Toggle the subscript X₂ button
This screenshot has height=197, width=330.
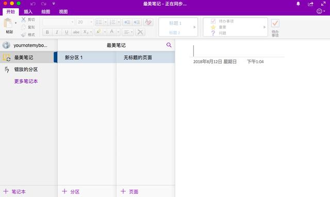(x=86, y=32)
